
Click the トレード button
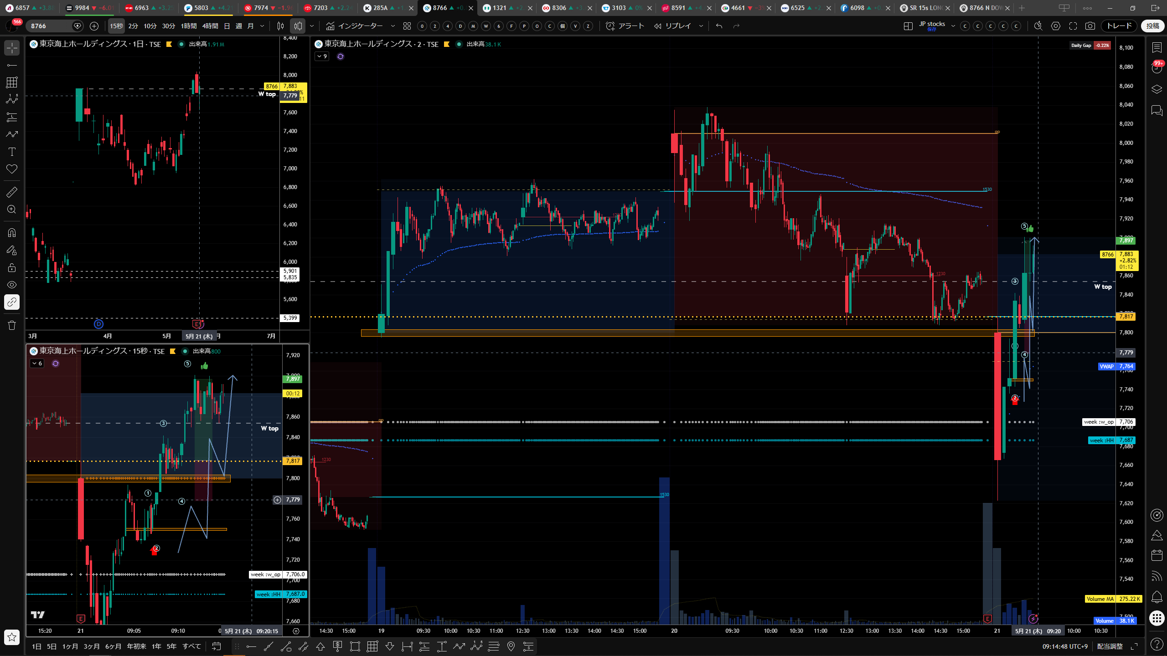1119,26
